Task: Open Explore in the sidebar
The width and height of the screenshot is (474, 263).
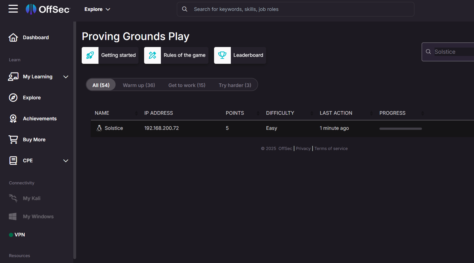Action: (32, 98)
